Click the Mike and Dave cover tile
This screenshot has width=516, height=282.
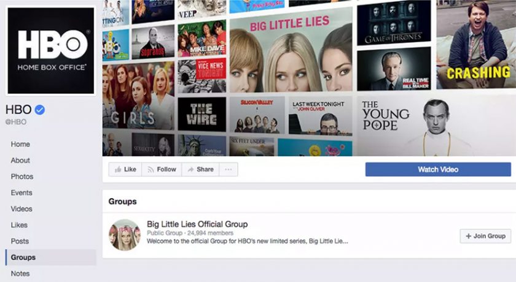click(x=202, y=39)
